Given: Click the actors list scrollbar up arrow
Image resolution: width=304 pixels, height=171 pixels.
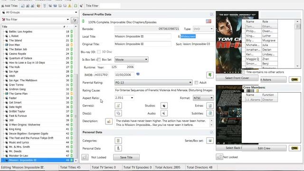Looking at the screenshot, I should [x=297, y=21].
